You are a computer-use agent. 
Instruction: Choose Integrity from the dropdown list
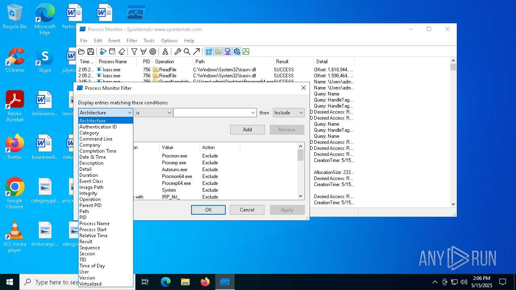tap(106, 193)
